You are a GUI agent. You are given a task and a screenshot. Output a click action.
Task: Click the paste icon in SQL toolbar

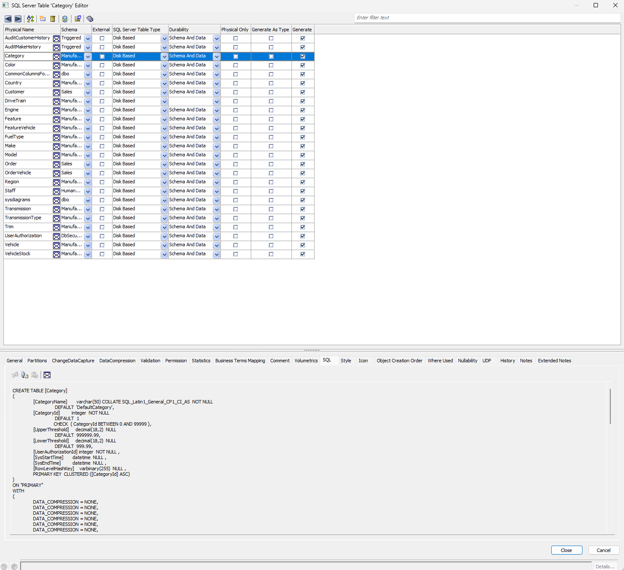click(x=35, y=375)
